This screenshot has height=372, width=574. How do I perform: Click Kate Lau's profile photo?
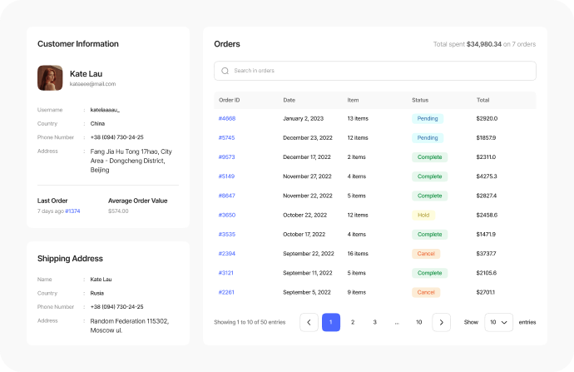pos(50,78)
